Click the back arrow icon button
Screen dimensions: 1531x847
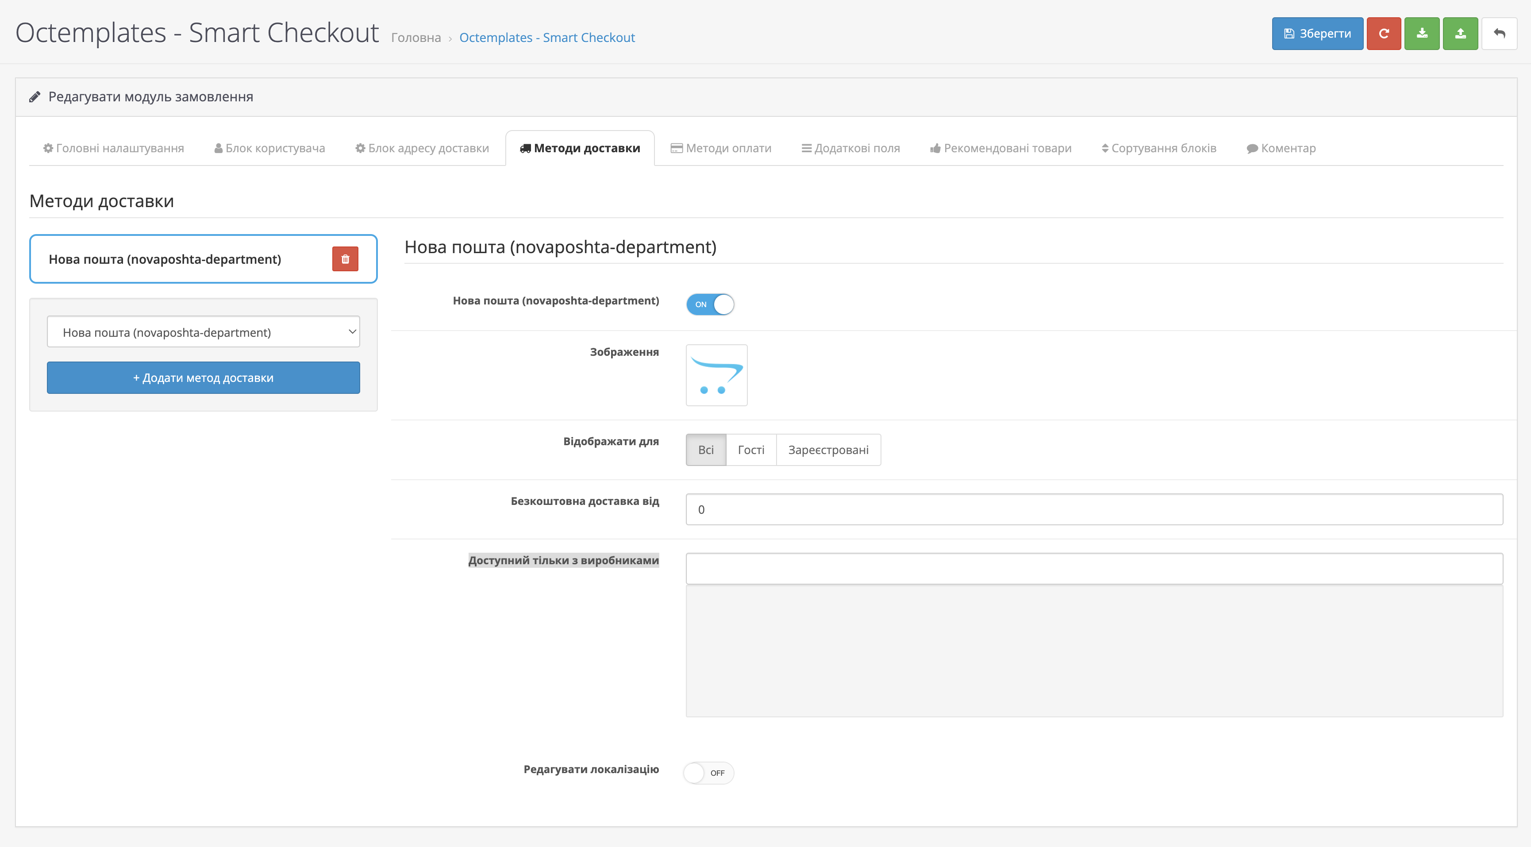(x=1499, y=34)
